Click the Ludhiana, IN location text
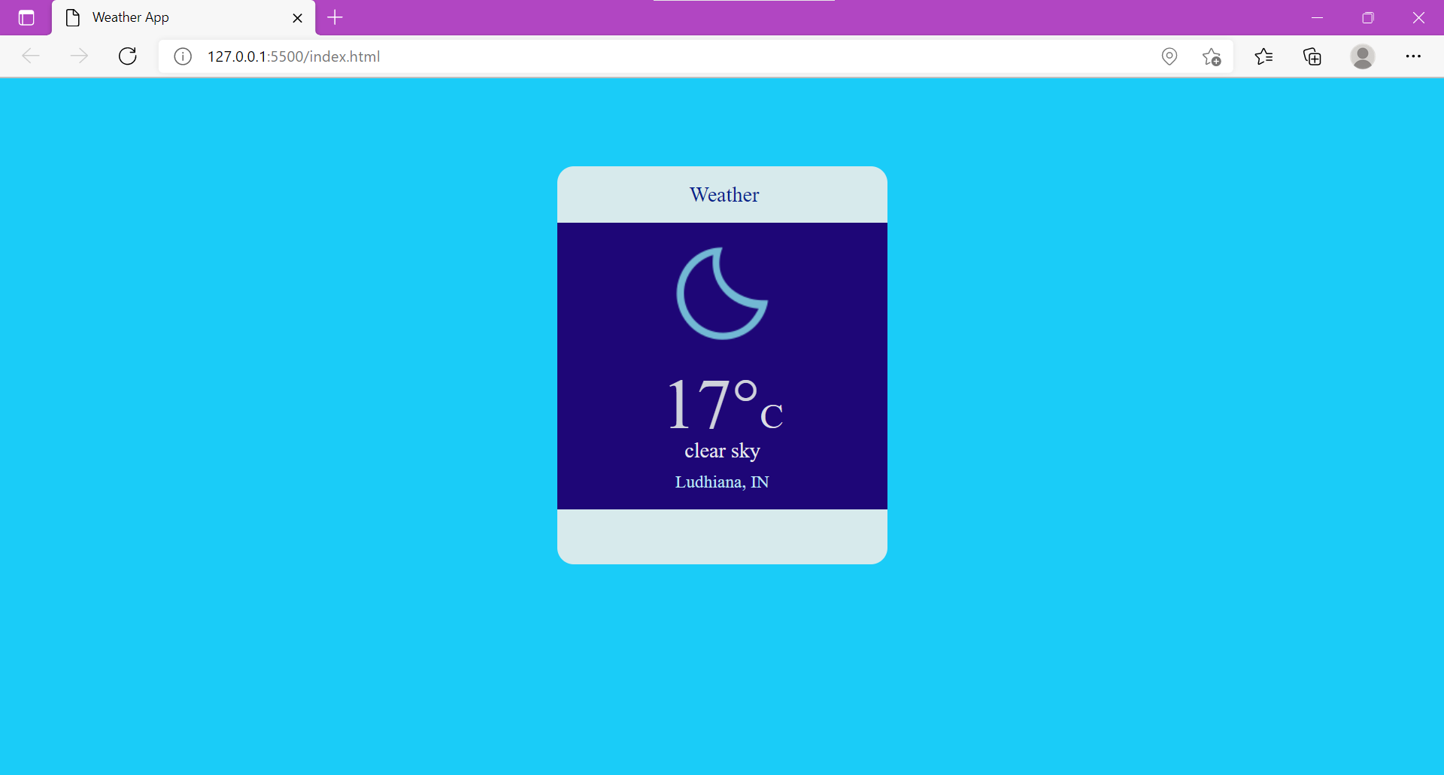Viewport: 1444px width, 775px height. tap(722, 482)
